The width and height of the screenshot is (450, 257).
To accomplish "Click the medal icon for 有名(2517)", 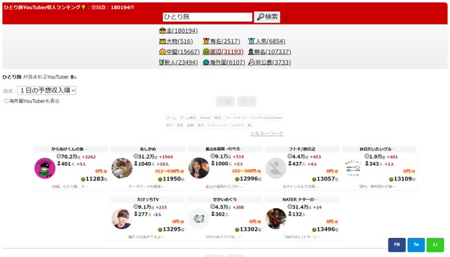I will (x=206, y=41).
